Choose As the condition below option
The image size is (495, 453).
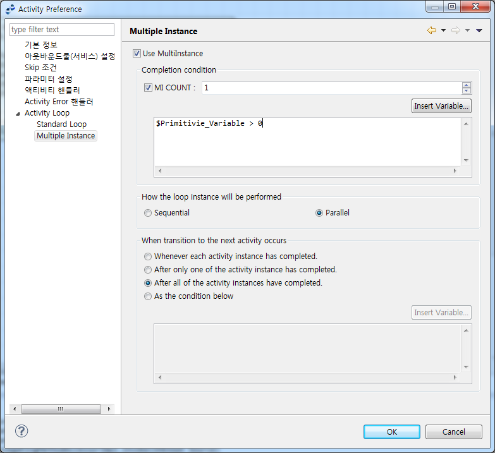click(x=148, y=296)
